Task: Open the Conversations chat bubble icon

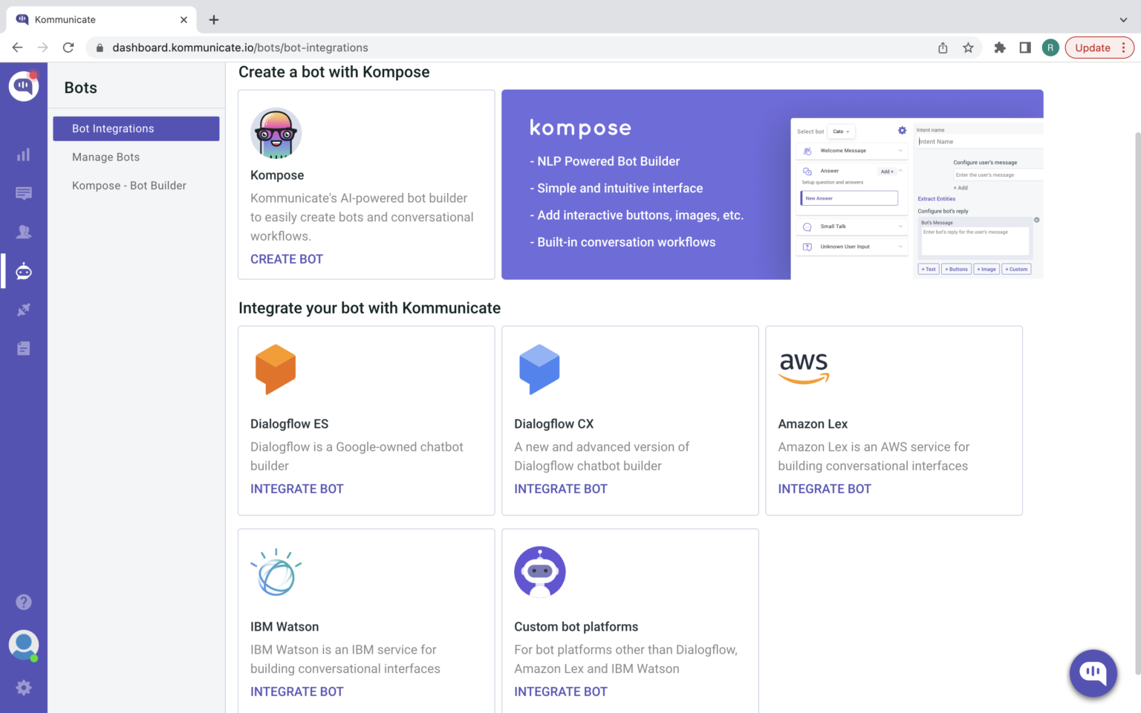Action: pos(23,193)
